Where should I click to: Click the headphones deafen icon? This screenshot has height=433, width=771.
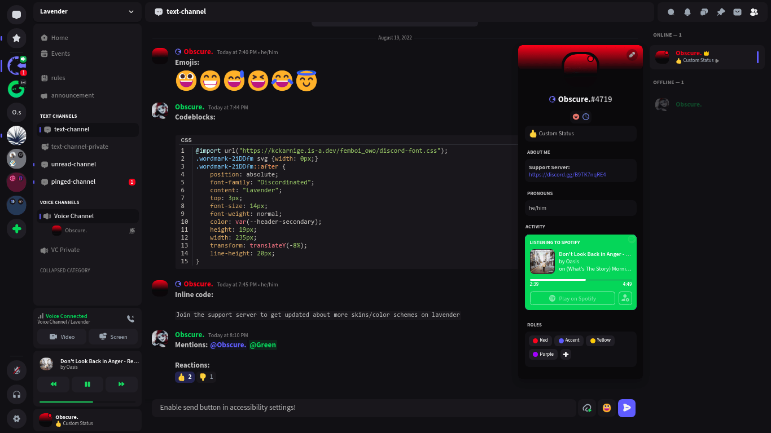pyautogui.click(x=16, y=394)
